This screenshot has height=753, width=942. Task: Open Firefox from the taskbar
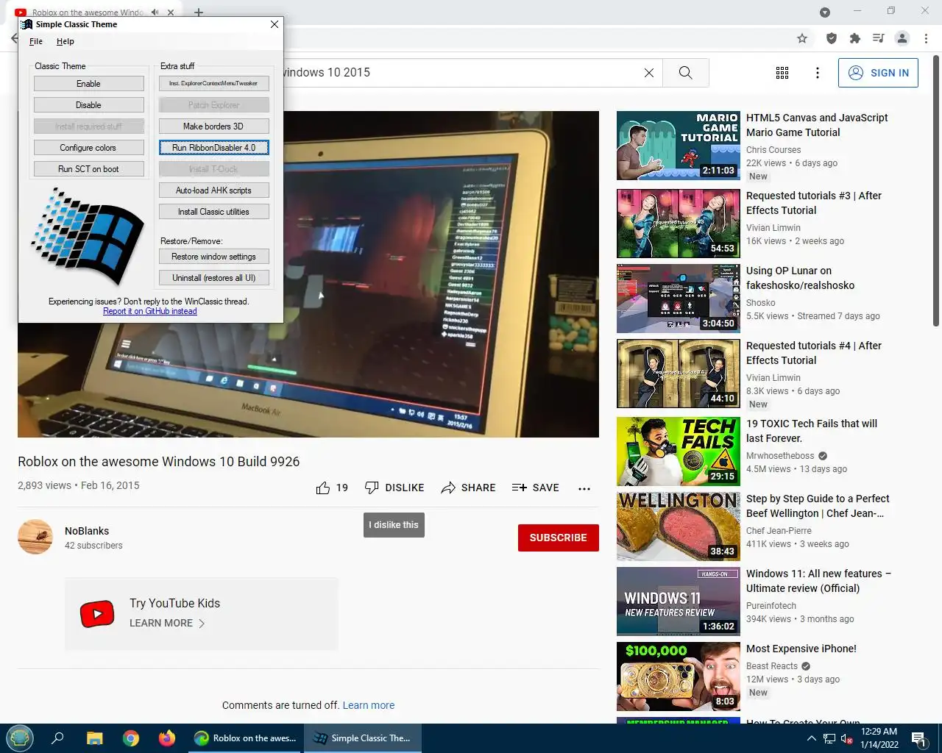click(x=167, y=738)
